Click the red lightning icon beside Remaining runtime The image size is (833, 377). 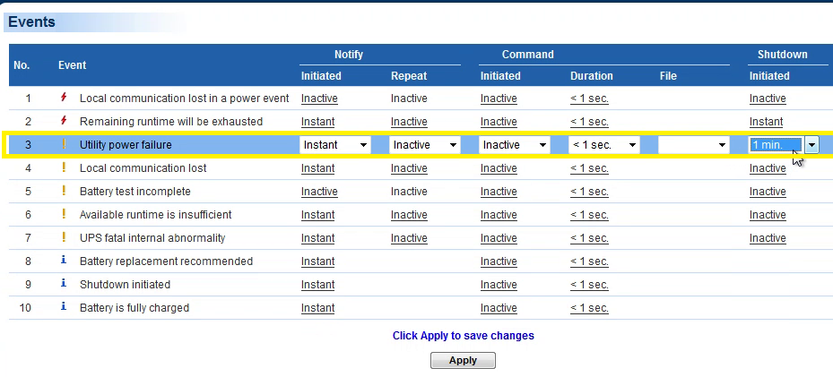click(64, 121)
